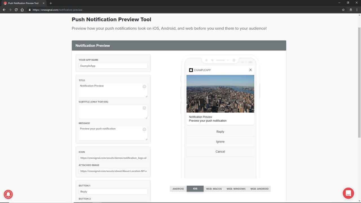
Task: Click the Notification Preview section header
Action: (x=179, y=45)
